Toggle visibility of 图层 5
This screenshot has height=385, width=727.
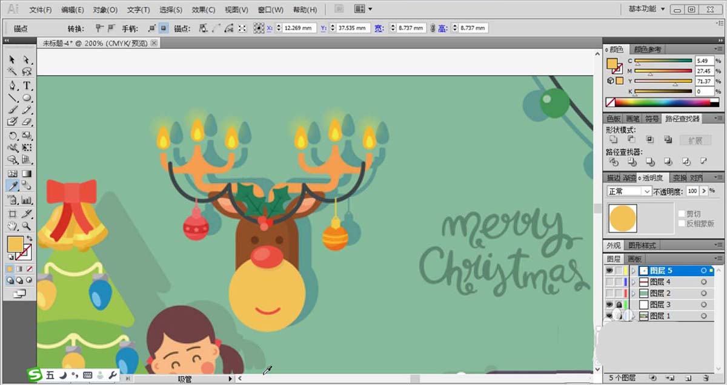click(x=609, y=271)
